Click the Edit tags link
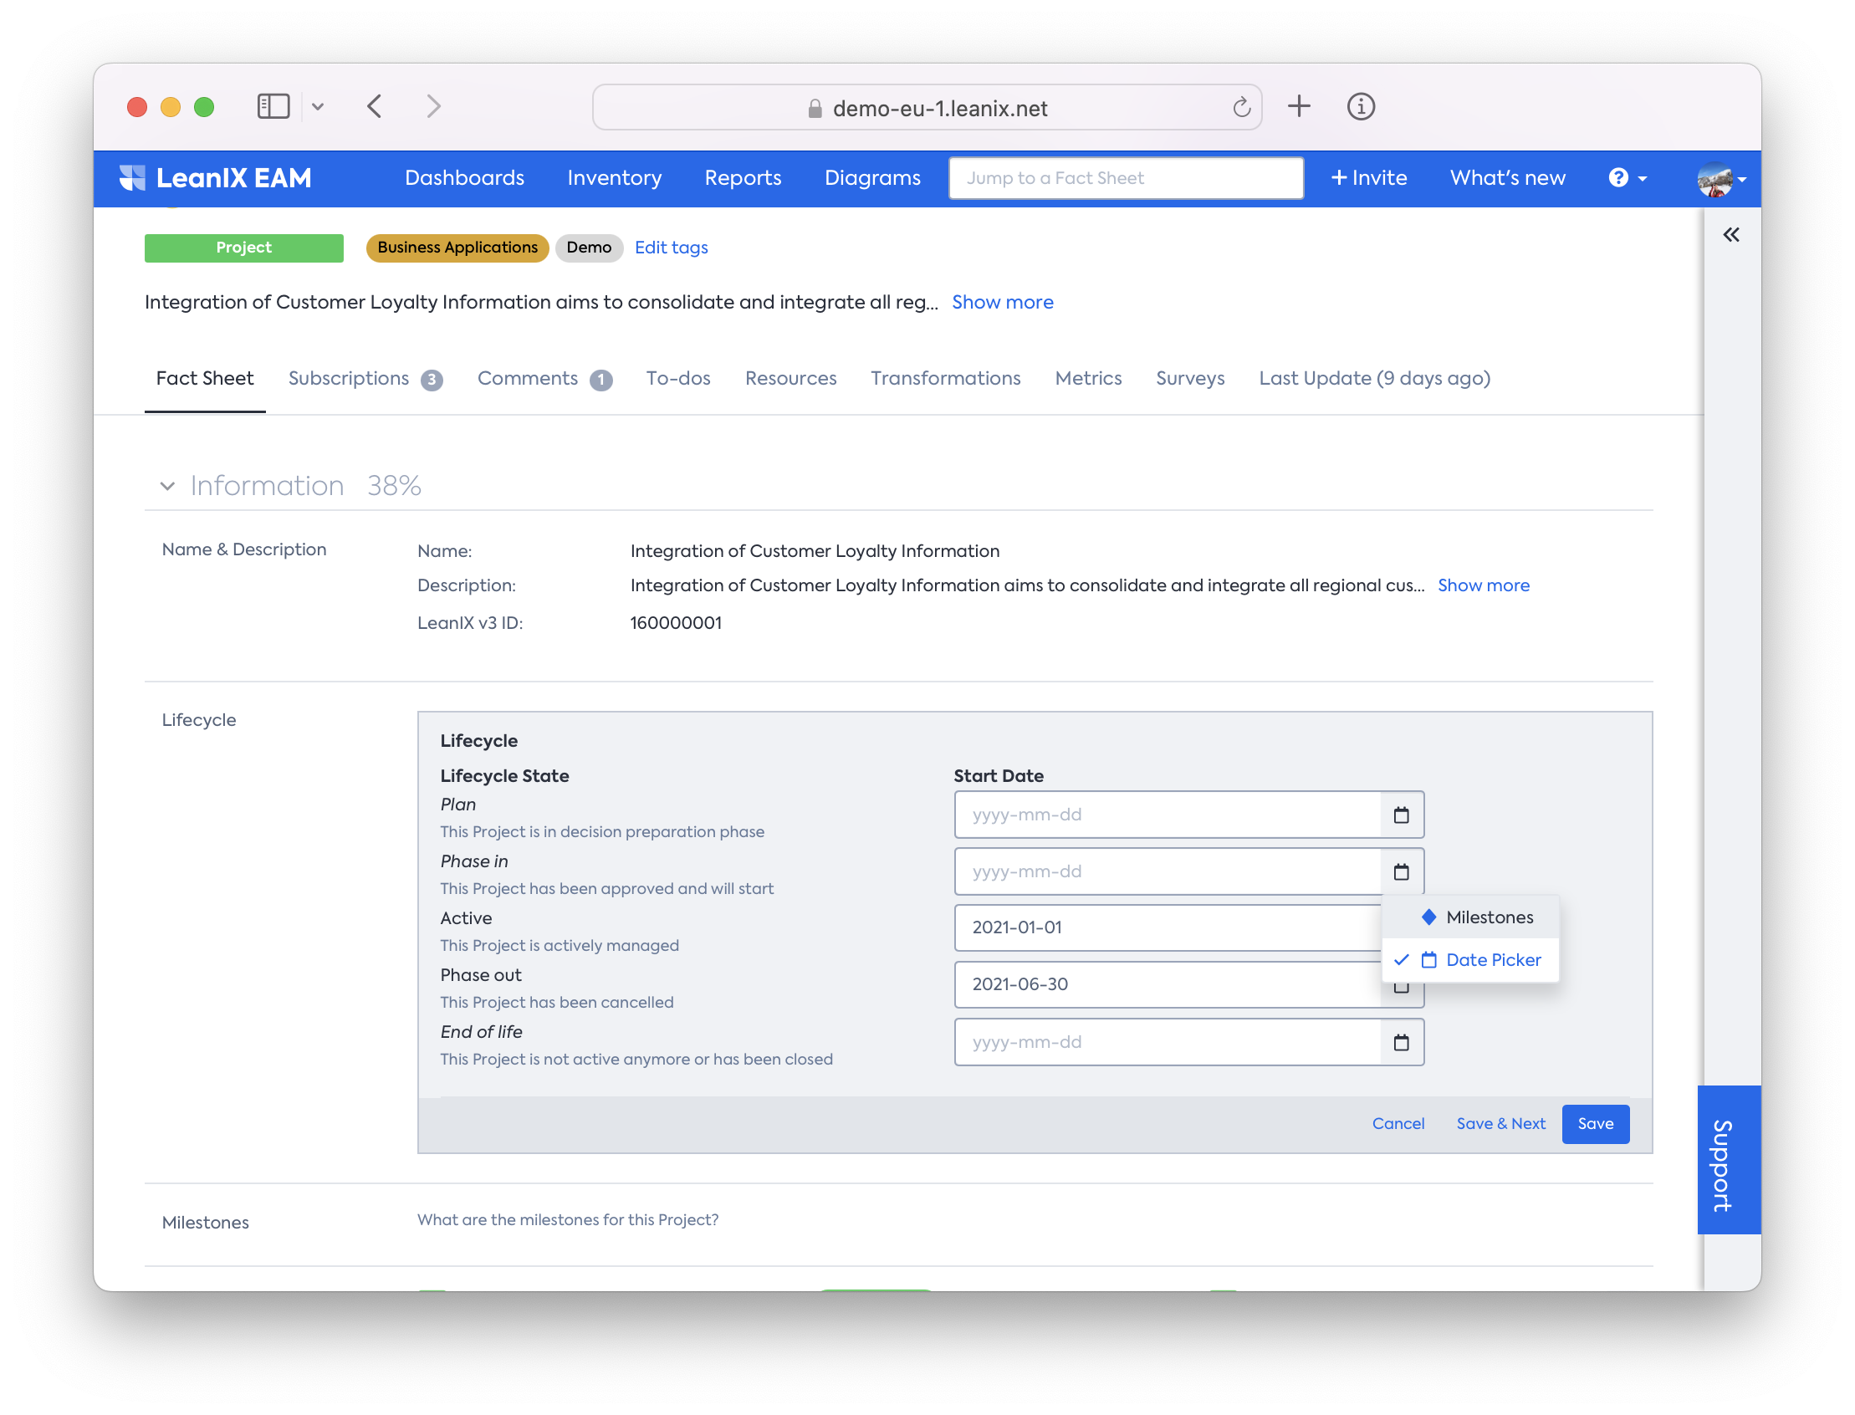1855x1415 pixels. tap(671, 248)
